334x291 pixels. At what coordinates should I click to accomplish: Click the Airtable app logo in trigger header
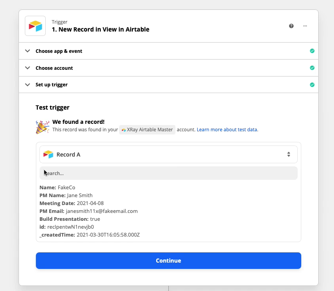coord(35,26)
